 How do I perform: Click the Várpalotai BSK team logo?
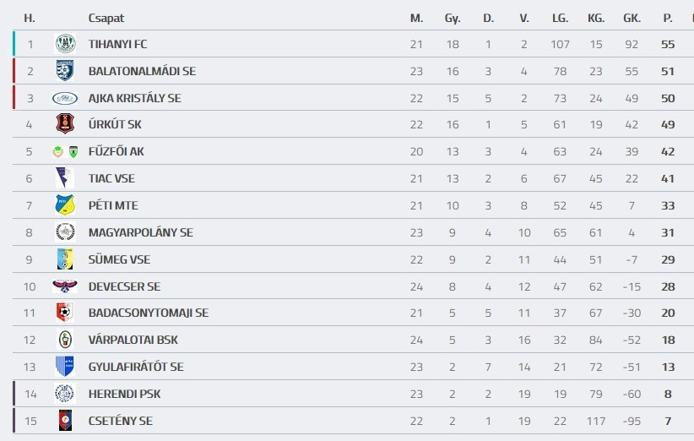65,340
